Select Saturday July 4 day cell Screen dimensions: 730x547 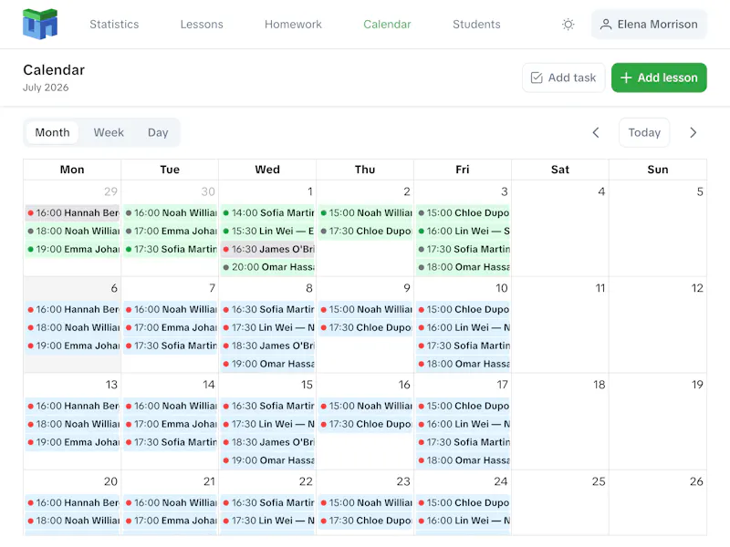click(560, 229)
